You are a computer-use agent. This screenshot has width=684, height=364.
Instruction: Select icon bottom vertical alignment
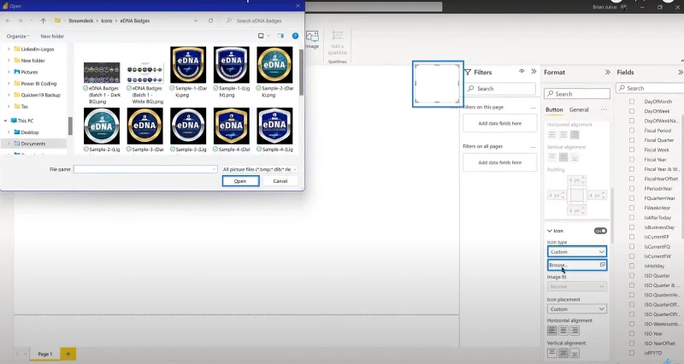coord(575,353)
